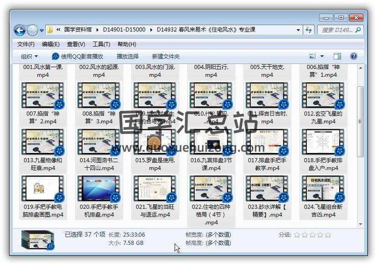377x265 pixels.
Task: Click the refresh button beside address bar
Action: [x=309, y=30]
